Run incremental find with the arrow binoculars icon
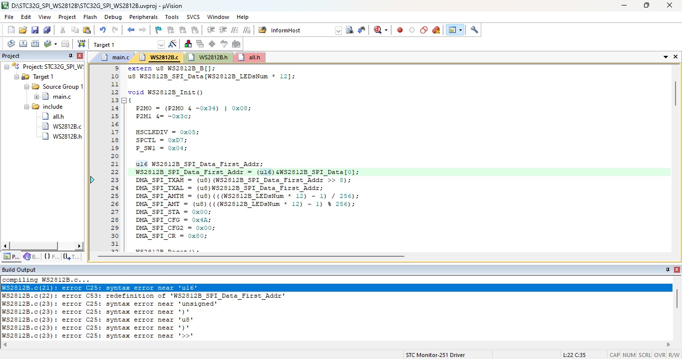Screen dimensions: 682x359 click(x=361, y=30)
